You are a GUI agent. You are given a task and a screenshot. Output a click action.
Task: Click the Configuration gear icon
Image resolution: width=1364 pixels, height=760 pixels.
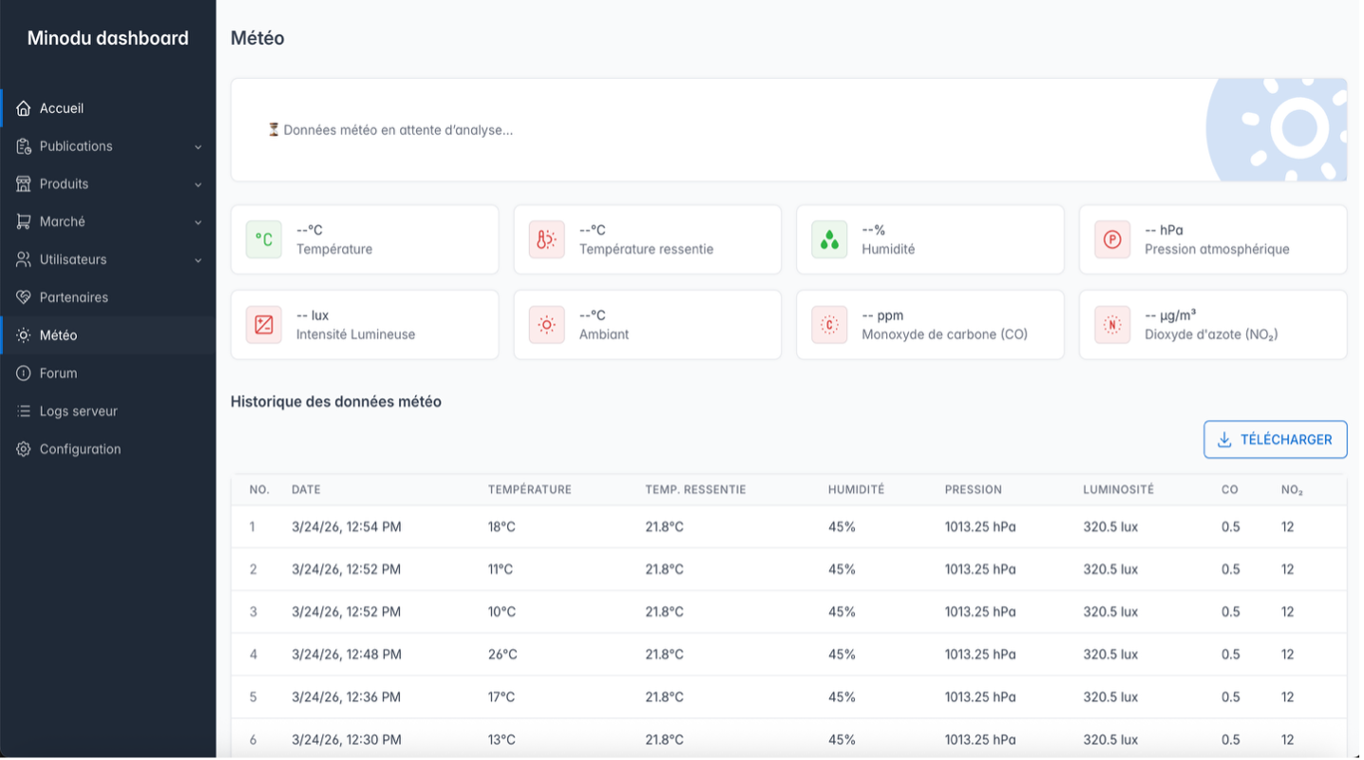tap(24, 449)
